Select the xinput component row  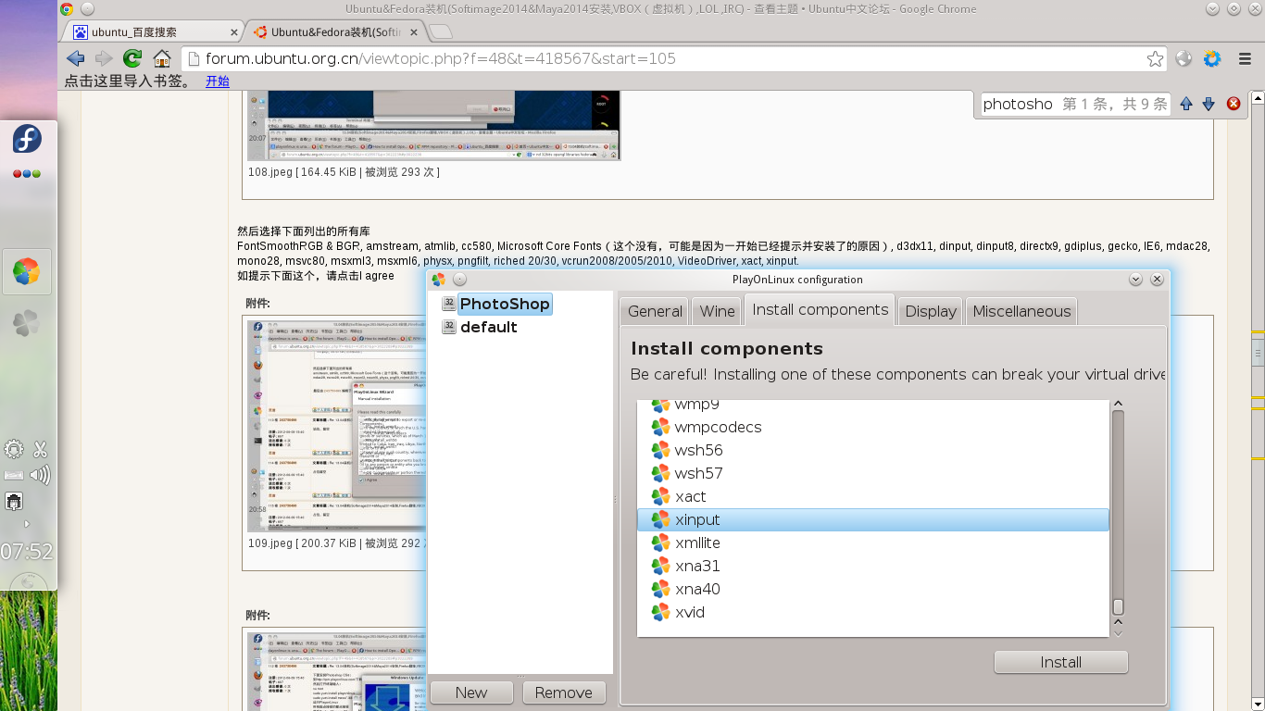(x=873, y=520)
